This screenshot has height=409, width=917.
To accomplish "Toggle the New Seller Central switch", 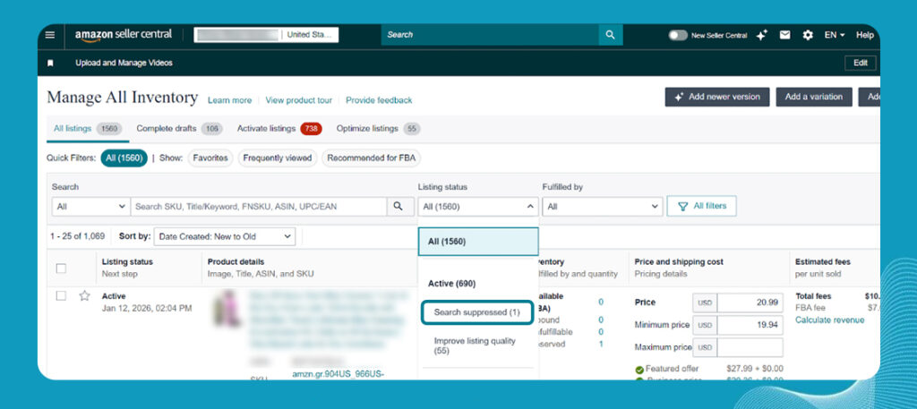I will pyautogui.click(x=678, y=35).
